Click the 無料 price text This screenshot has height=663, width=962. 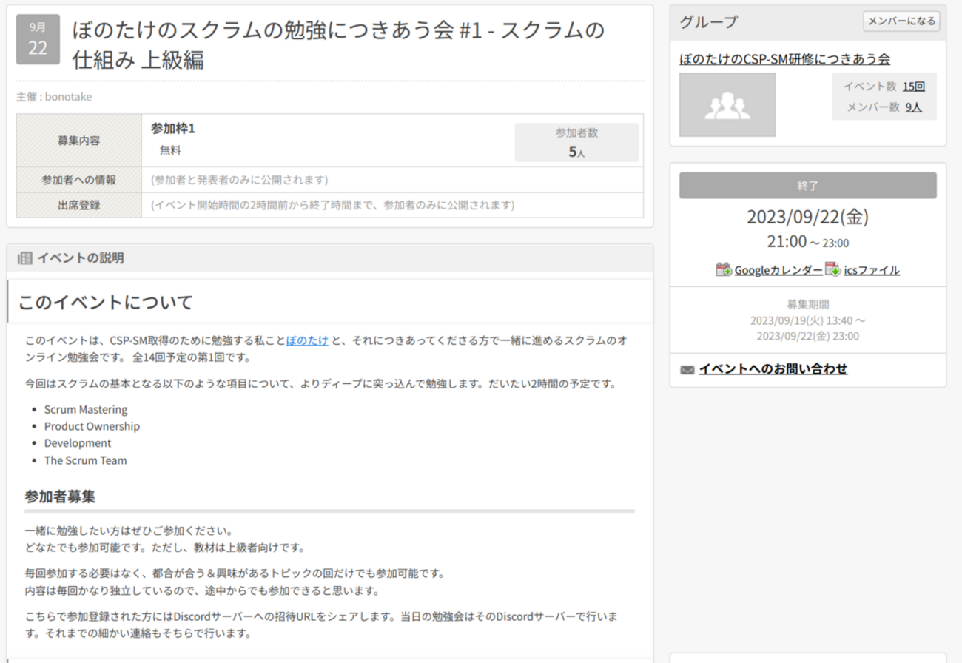(x=170, y=150)
